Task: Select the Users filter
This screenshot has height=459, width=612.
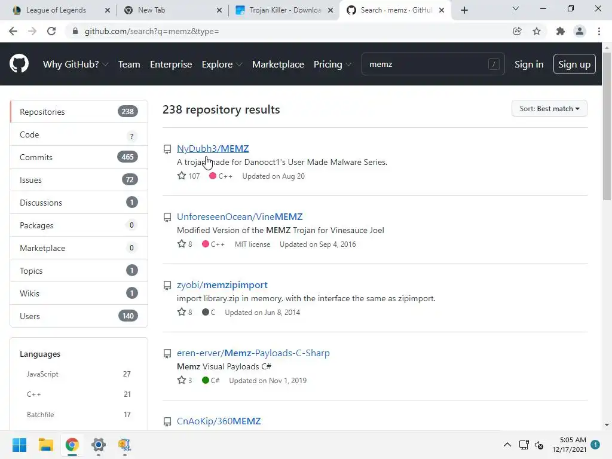Action: [79, 316]
